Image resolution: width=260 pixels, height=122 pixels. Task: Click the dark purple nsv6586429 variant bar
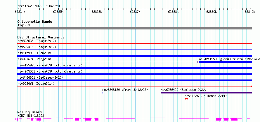pos(207,93)
